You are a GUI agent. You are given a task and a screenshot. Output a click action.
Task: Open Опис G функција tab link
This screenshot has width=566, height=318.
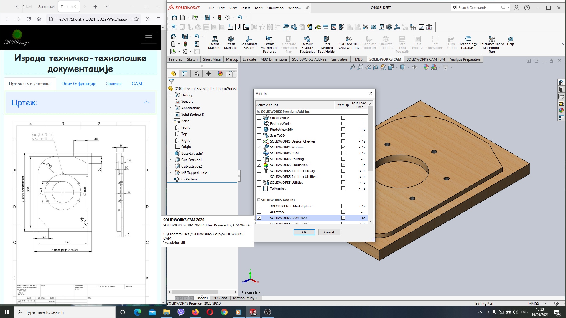(x=79, y=84)
